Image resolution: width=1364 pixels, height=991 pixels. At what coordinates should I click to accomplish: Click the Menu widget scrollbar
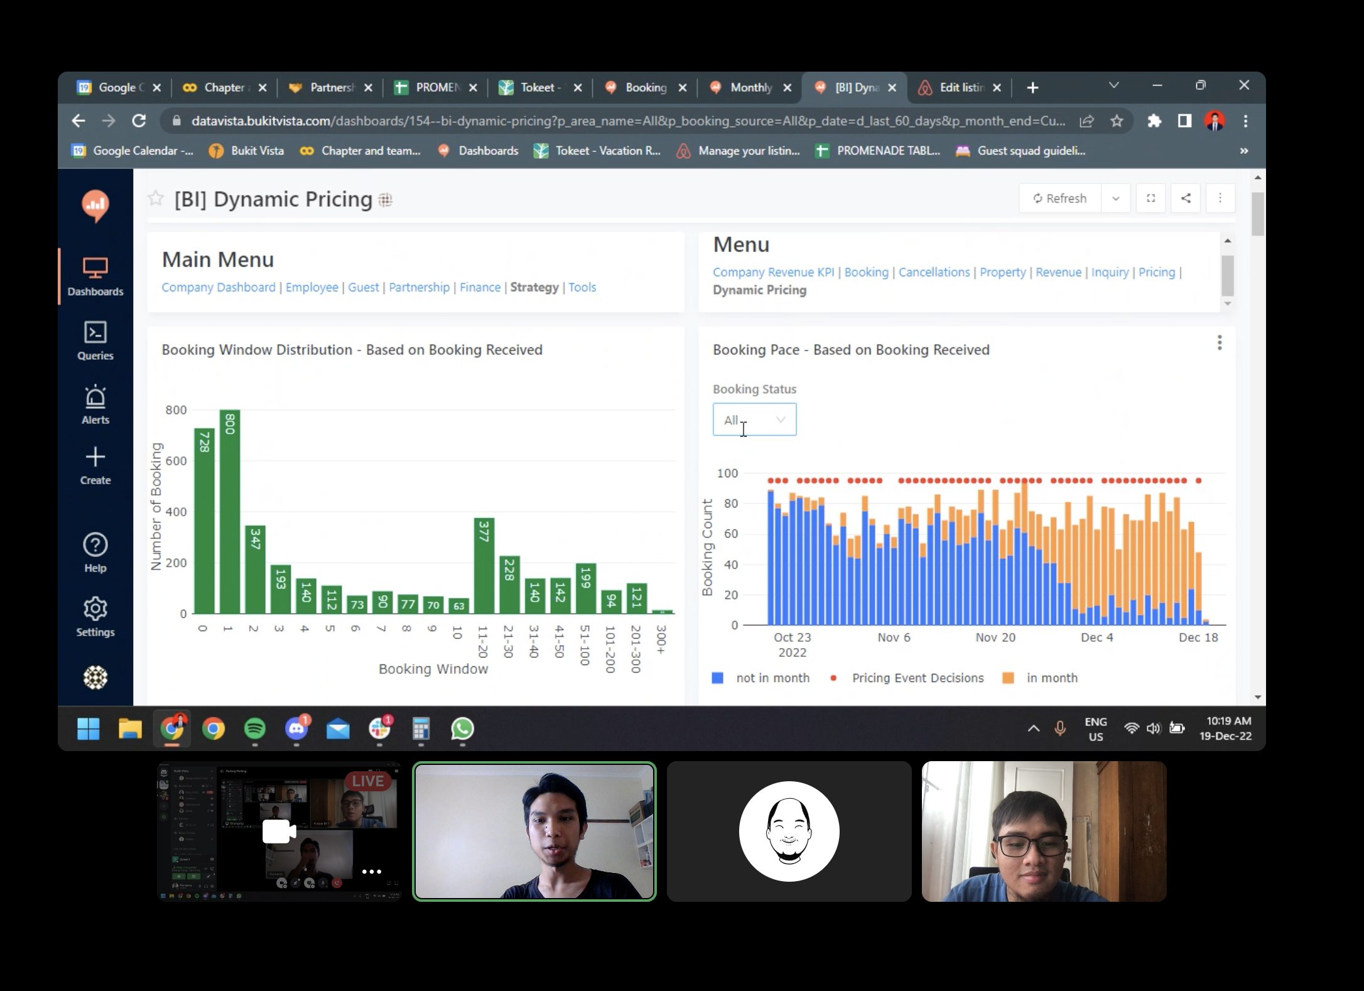(1228, 275)
